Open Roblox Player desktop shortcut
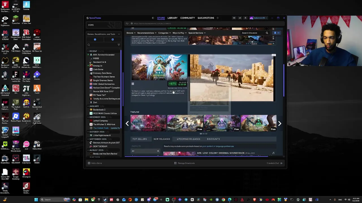 pos(16,117)
